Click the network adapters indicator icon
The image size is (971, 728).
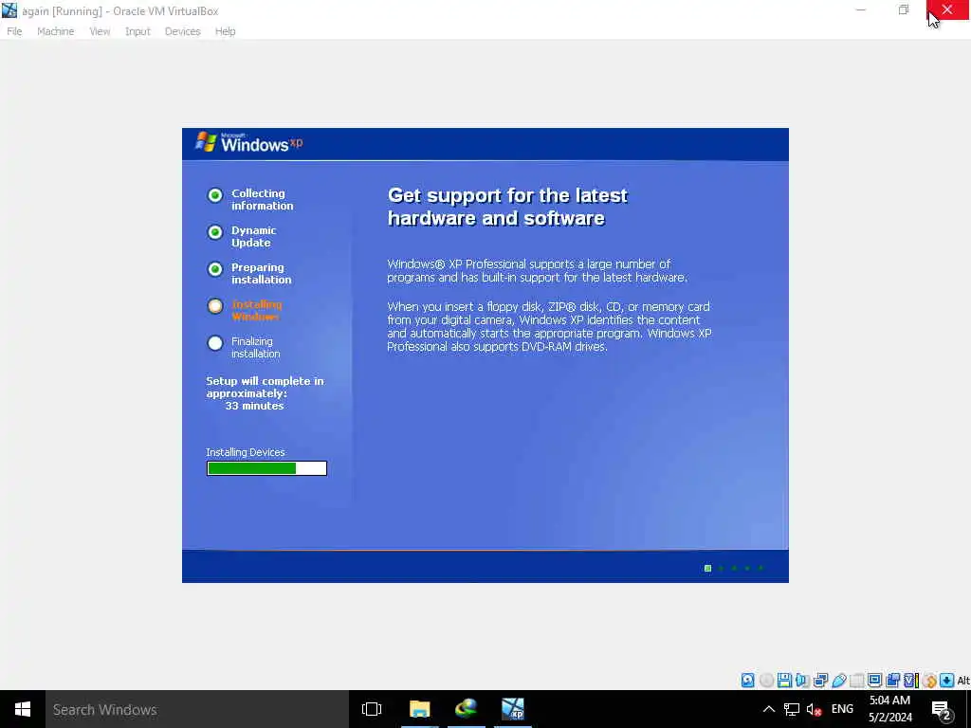820,681
